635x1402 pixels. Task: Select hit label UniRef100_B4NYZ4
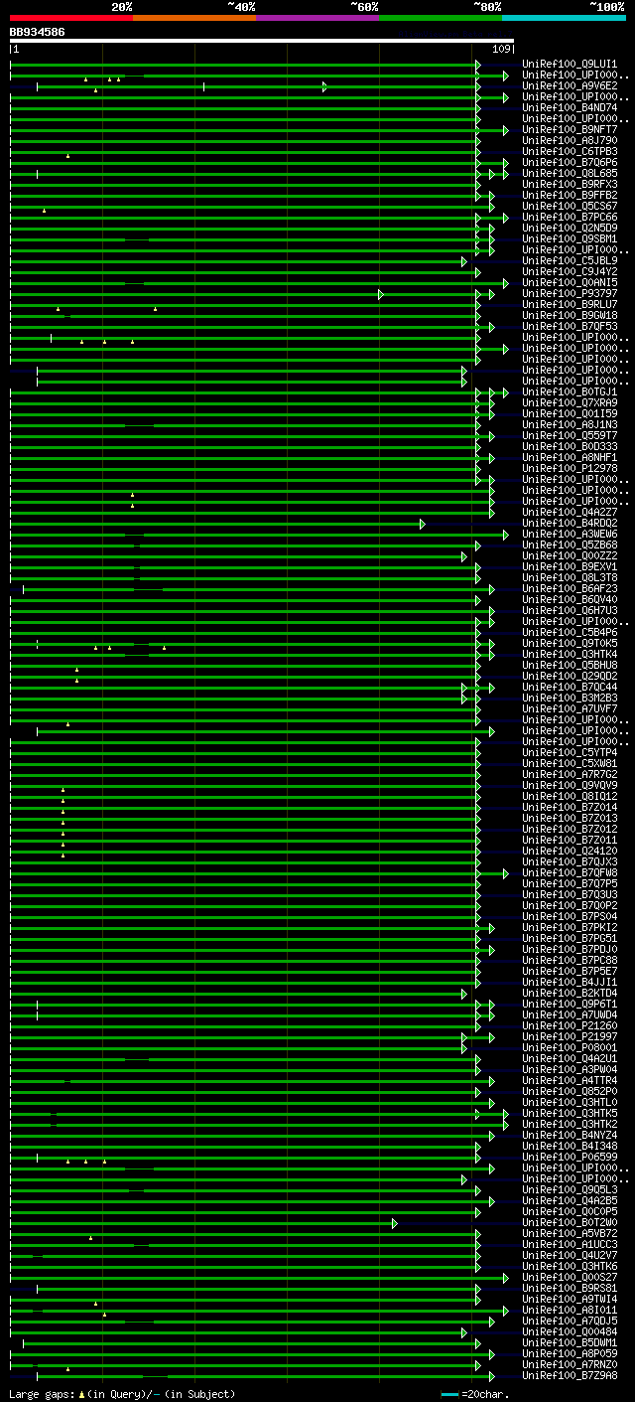point(570,1136)
